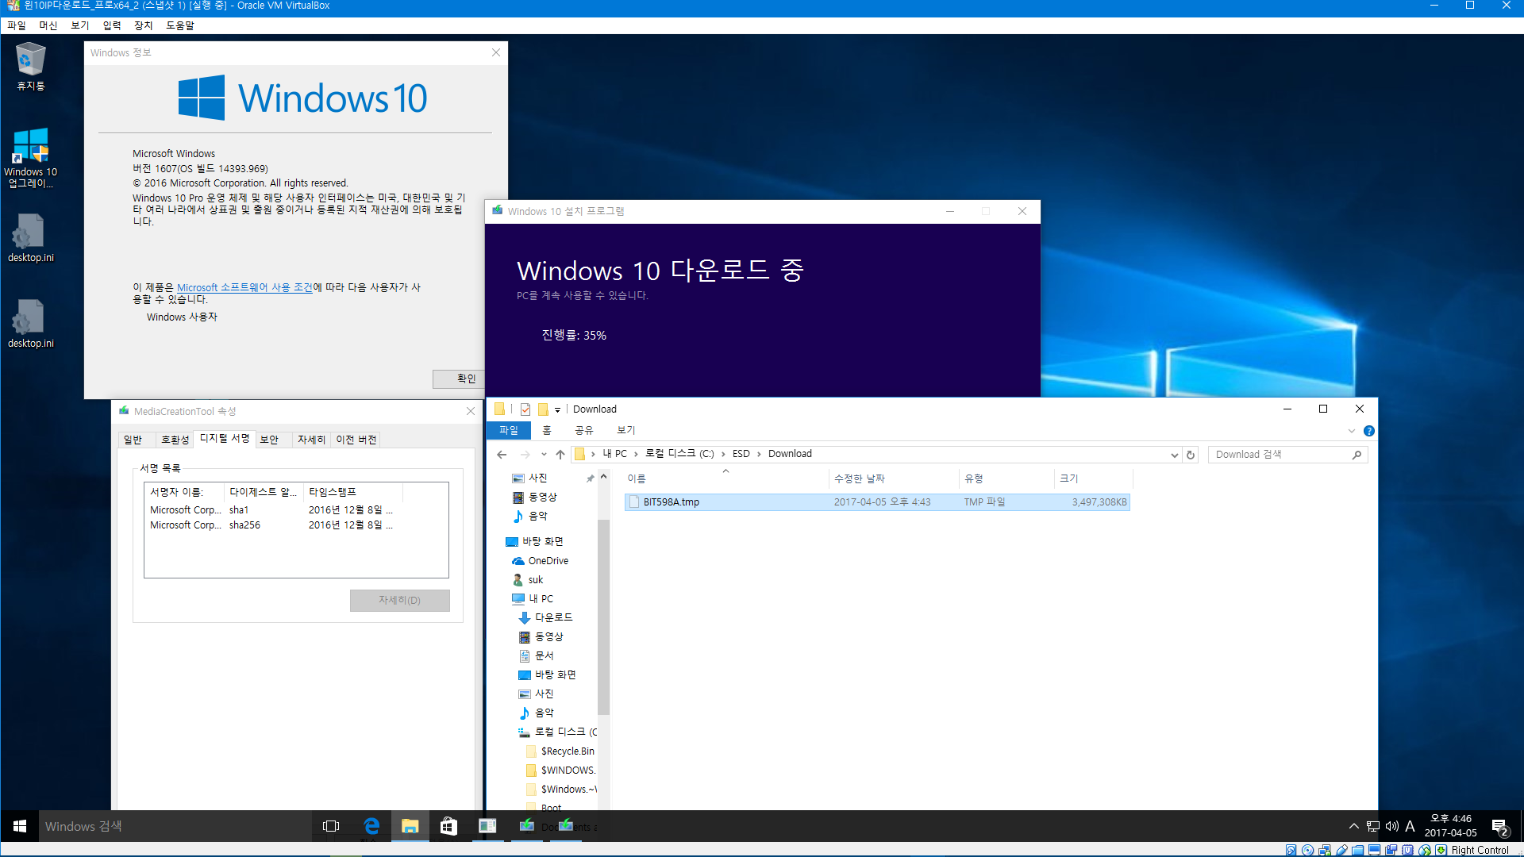Viewport: 1524px width, 857px height.
Task: Open Microsoft 소프트웨어 사용 조건 link
Action: pos(244,287)
